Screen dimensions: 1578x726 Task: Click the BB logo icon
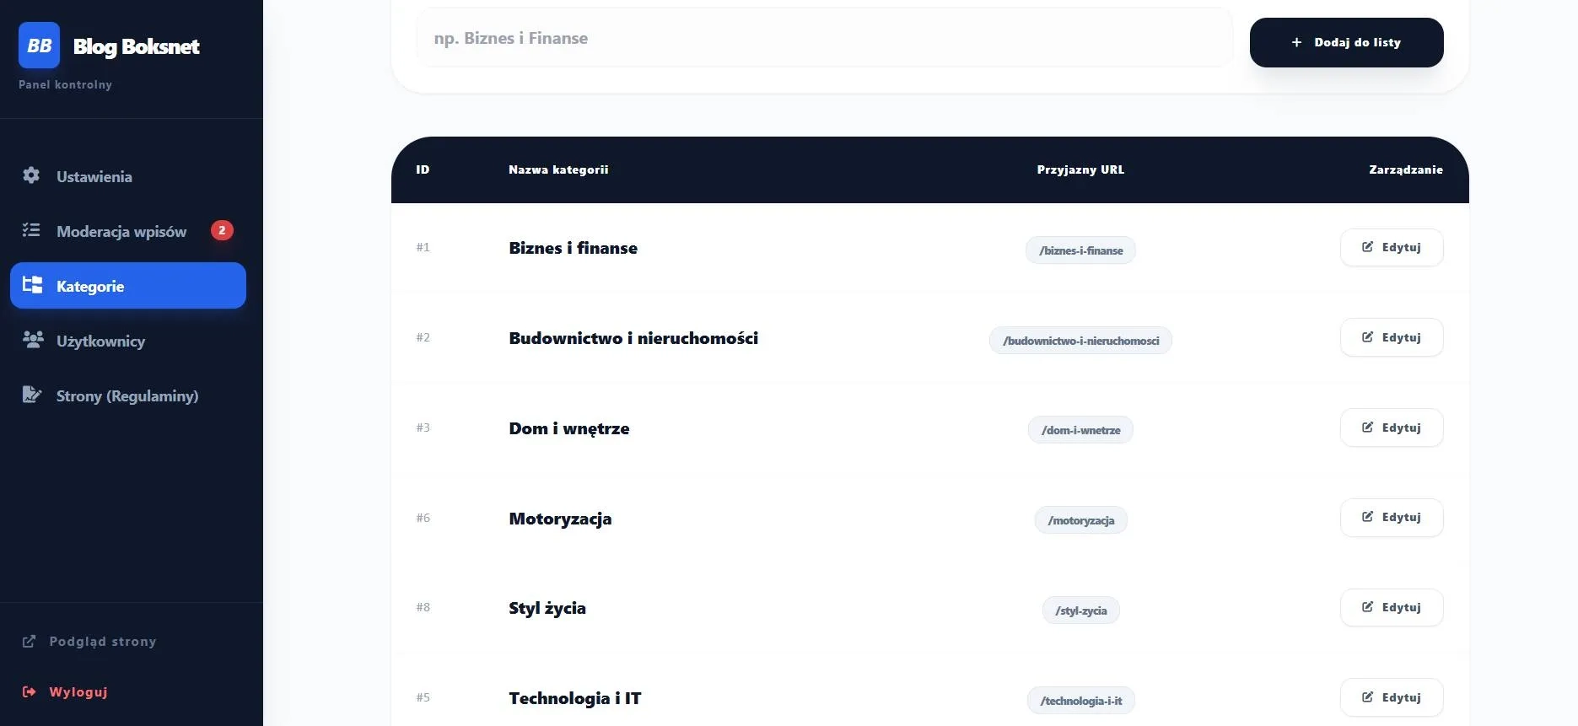pos(39,46)
